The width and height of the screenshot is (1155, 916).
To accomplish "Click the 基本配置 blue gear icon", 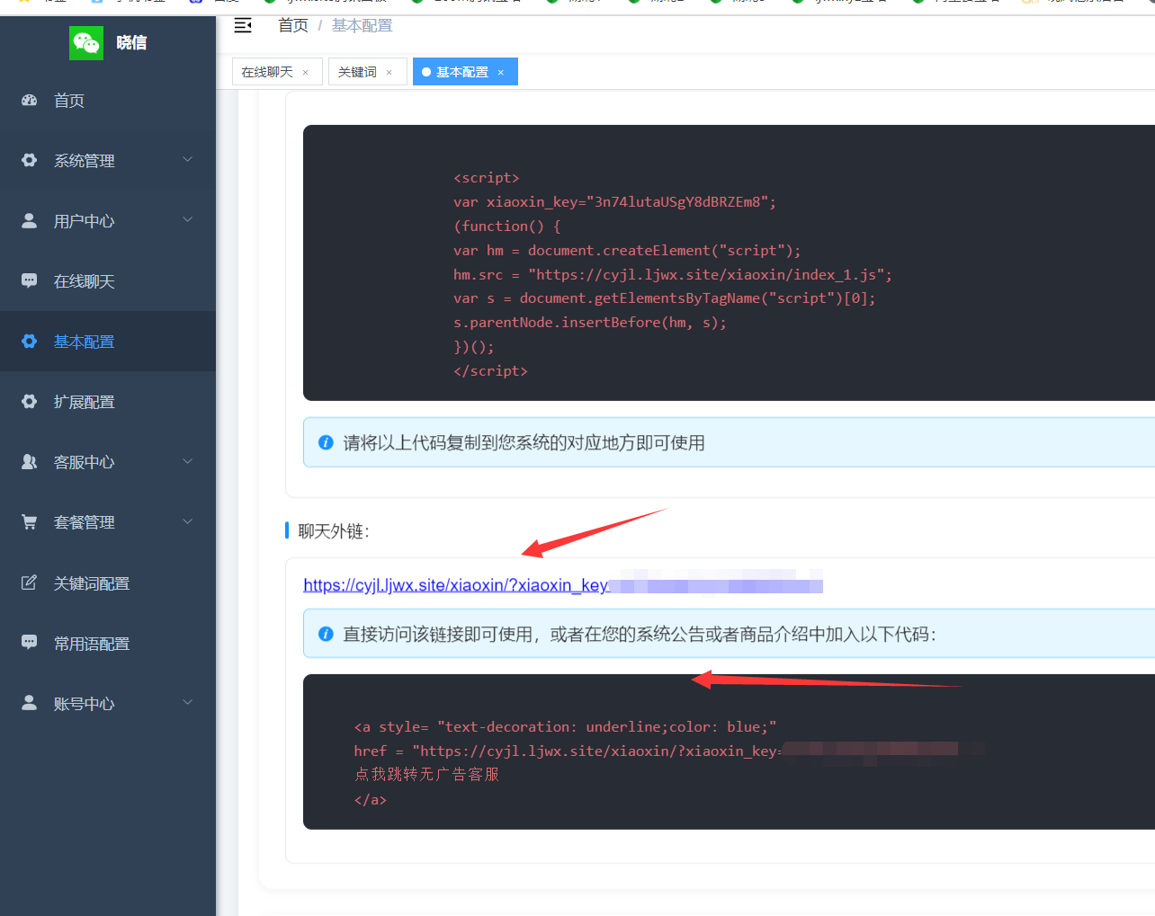I will tap(29, 341).
